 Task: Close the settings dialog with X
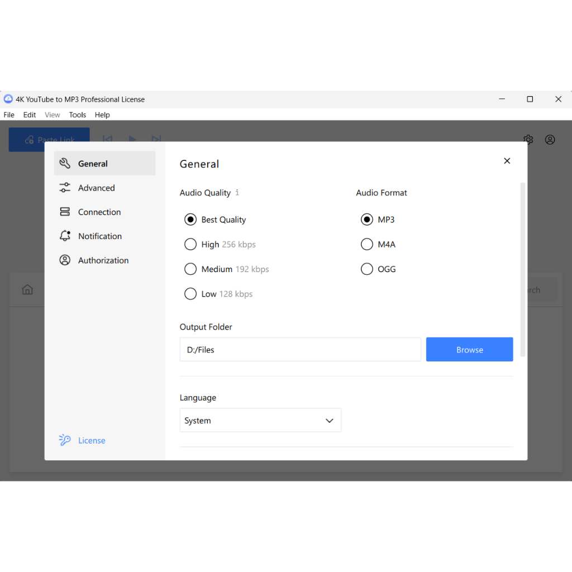507,161
